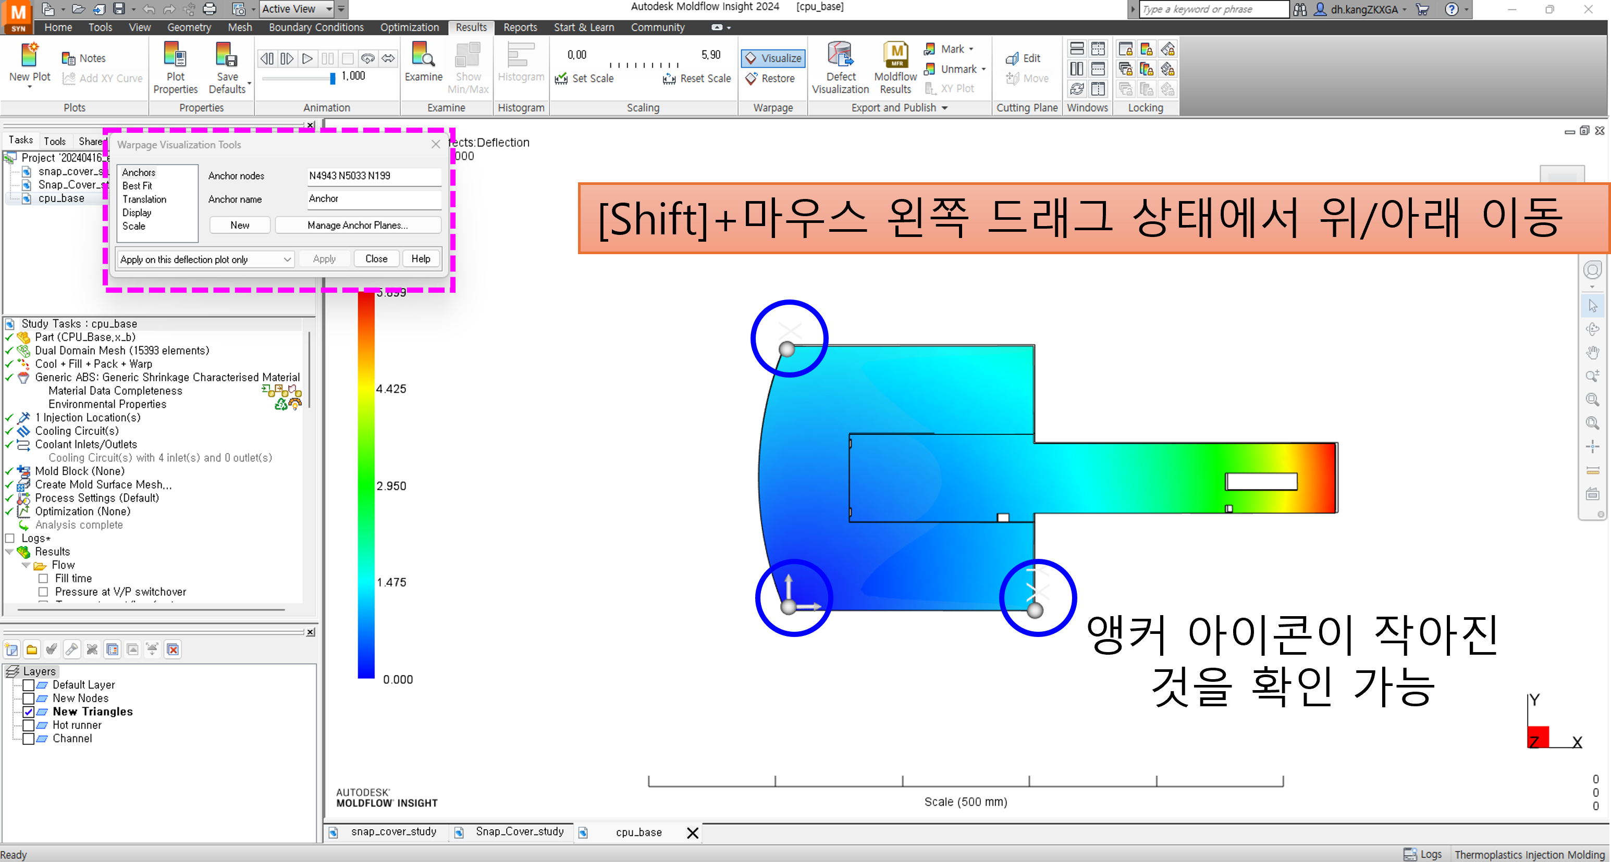Screen dimensions: 1611x862
Task: Click the Notes icon
Action: (x=68, y=58)
